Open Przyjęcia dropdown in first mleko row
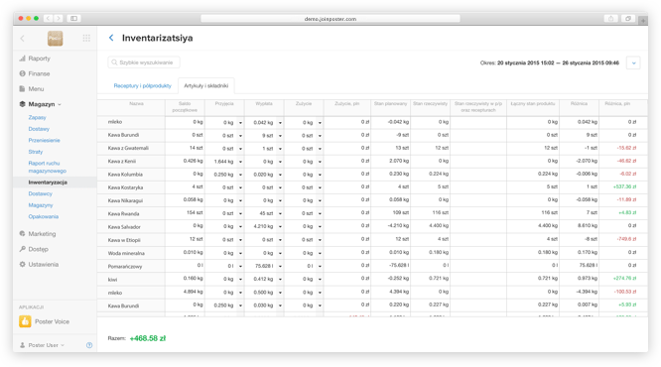 (x=241, y=123)
